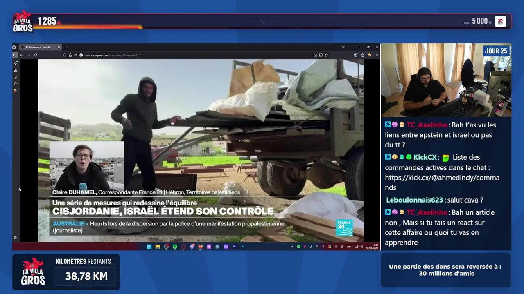This screenshot has height=294, width=524.
Task: Click the Claire DUHAMEL correspondent inset video
Action: coord(86,165)
